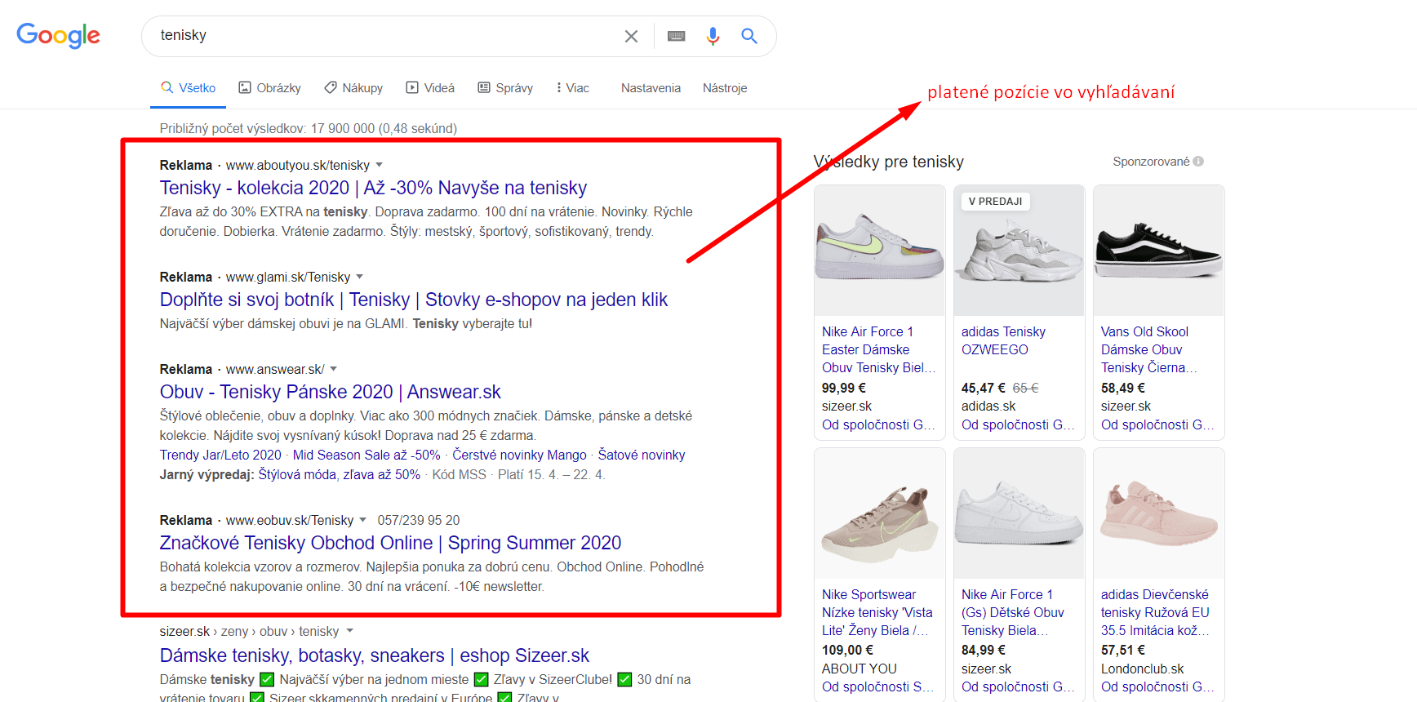Open white Nike Air Force 1 (Gs) image
The height and width of the screenshot is (702, 1417).
[x=1019, y=513]
